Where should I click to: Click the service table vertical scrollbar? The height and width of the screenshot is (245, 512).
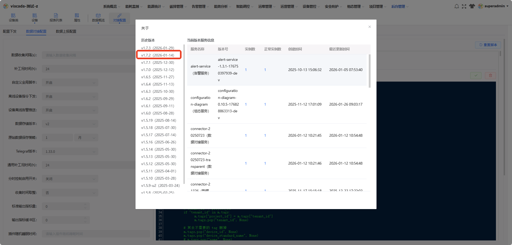370,71
